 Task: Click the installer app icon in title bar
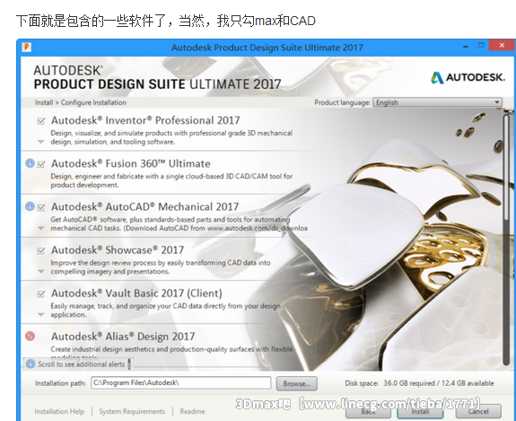click(26, 47)
